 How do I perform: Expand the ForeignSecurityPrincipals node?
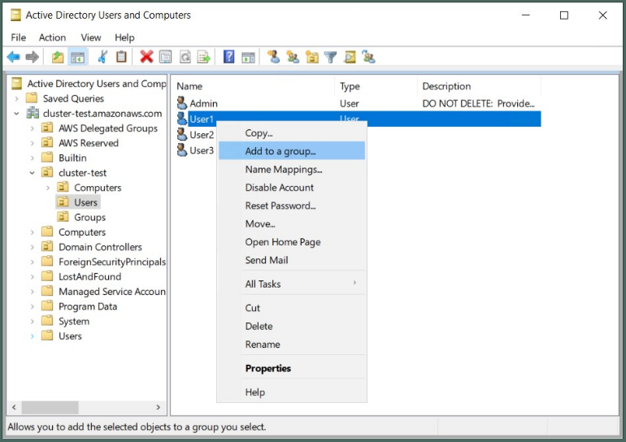(x=33, y=262)
